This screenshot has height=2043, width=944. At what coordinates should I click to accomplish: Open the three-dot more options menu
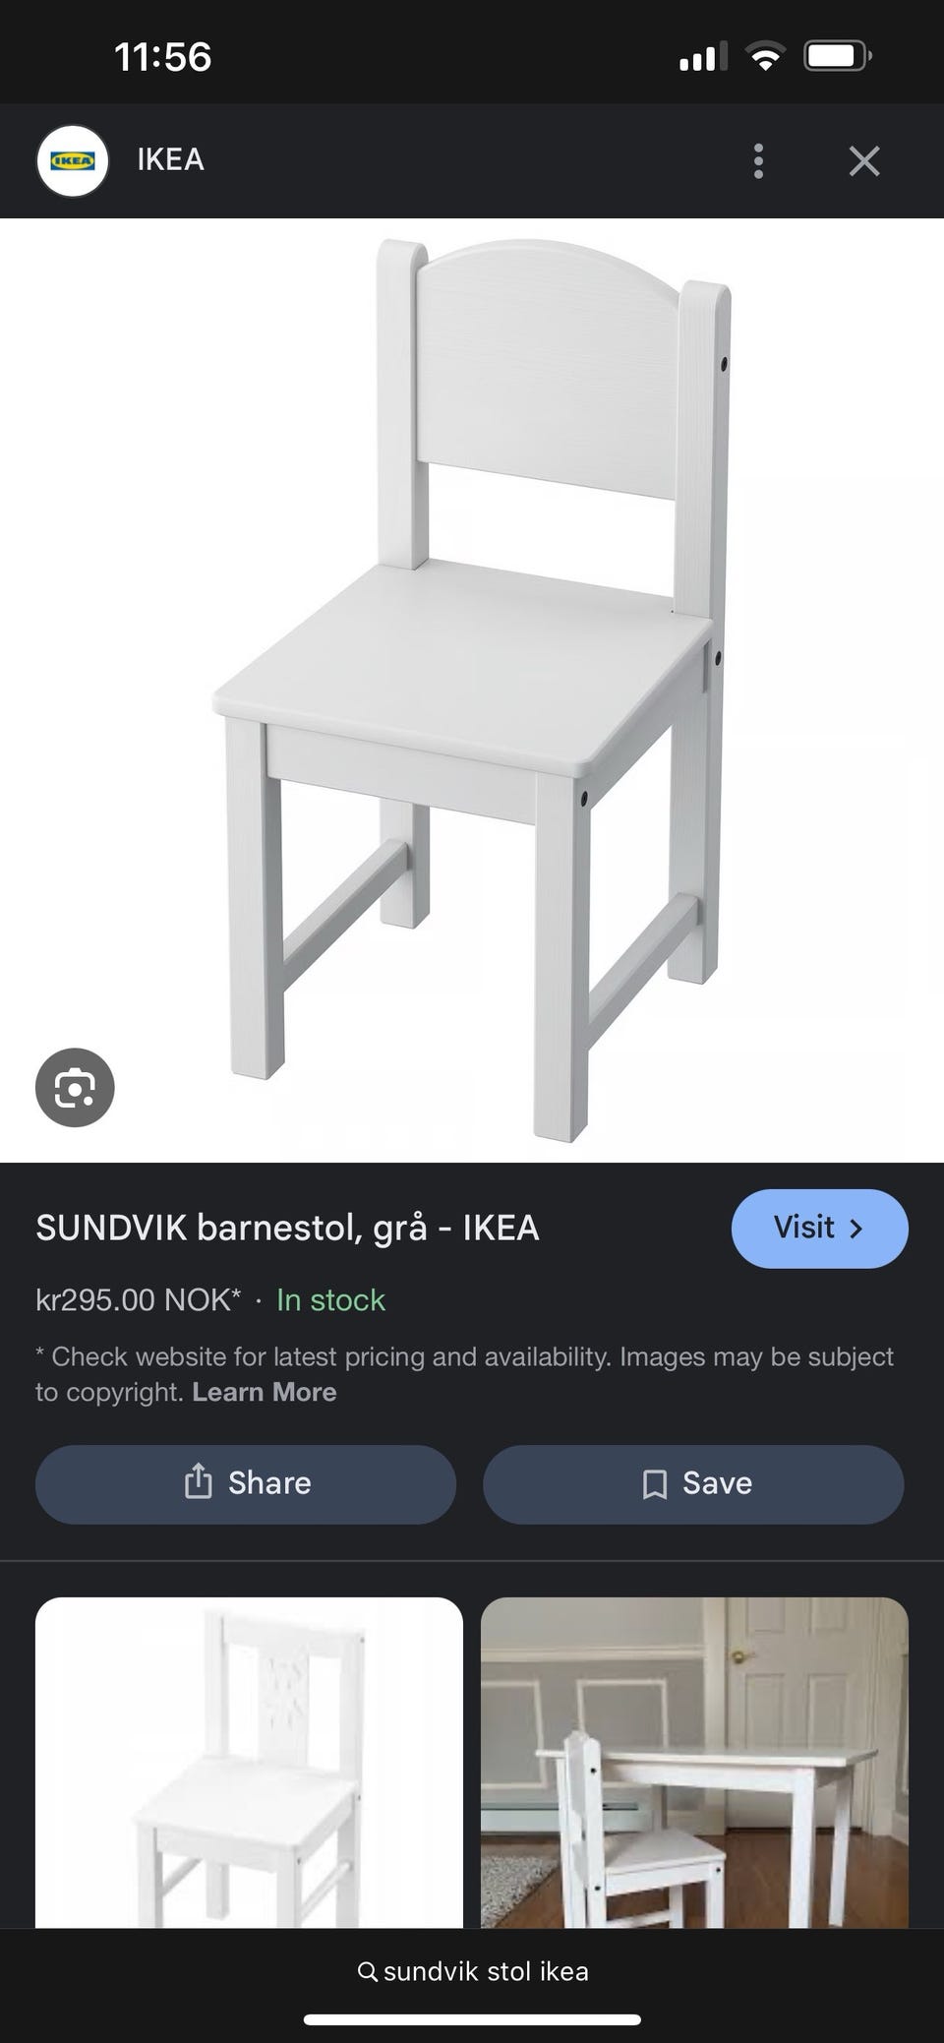(x=758, y=160)
